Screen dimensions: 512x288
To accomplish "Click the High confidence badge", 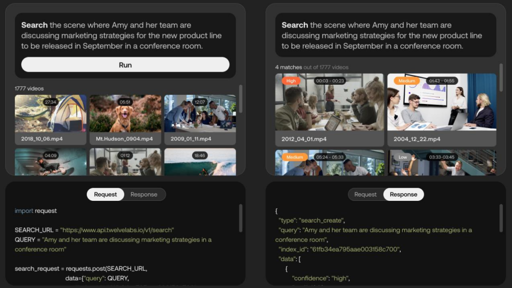I will point(291,81).
